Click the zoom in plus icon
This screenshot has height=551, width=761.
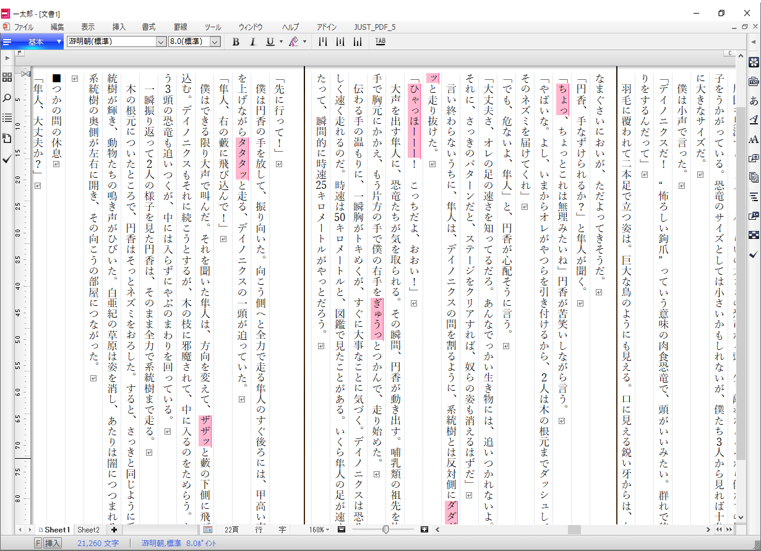pos(424,530)
